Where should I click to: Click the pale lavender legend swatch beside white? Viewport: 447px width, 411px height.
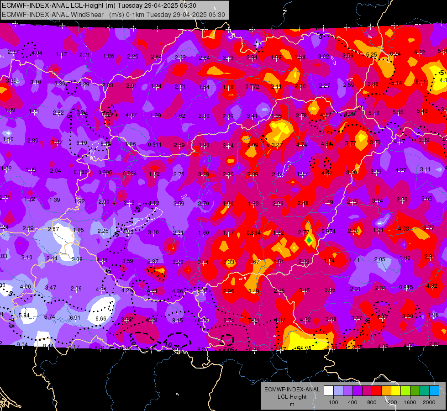338,390
